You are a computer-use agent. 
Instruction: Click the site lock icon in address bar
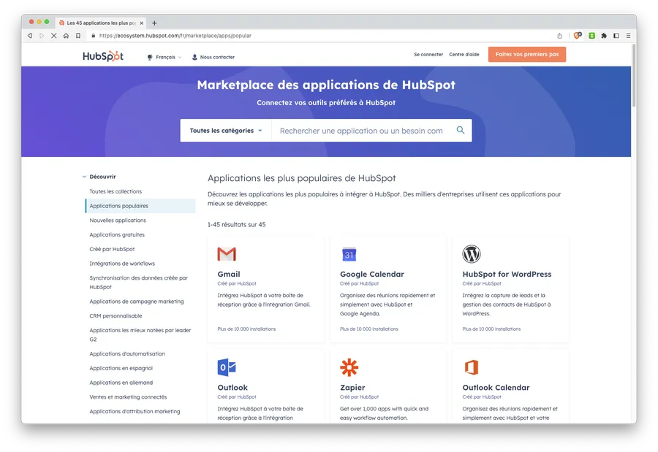pyautogui.click(x=93, y=36)
